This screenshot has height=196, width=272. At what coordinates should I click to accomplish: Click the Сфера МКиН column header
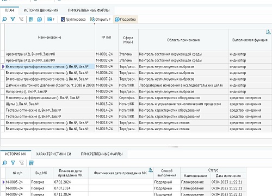click(x=128, y=40)
